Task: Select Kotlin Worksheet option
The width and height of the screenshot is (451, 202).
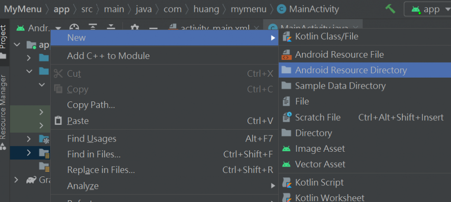Action: pyautogui.click(x=365, y=198)
